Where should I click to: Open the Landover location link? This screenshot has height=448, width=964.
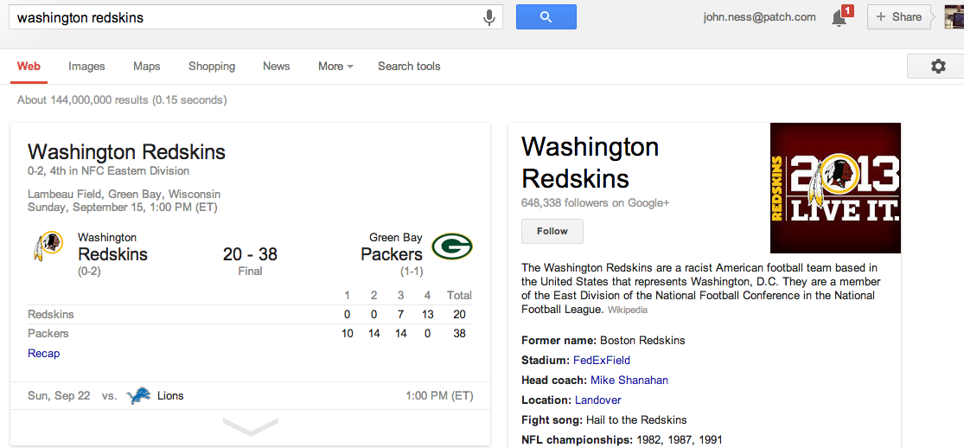(598, 400)
